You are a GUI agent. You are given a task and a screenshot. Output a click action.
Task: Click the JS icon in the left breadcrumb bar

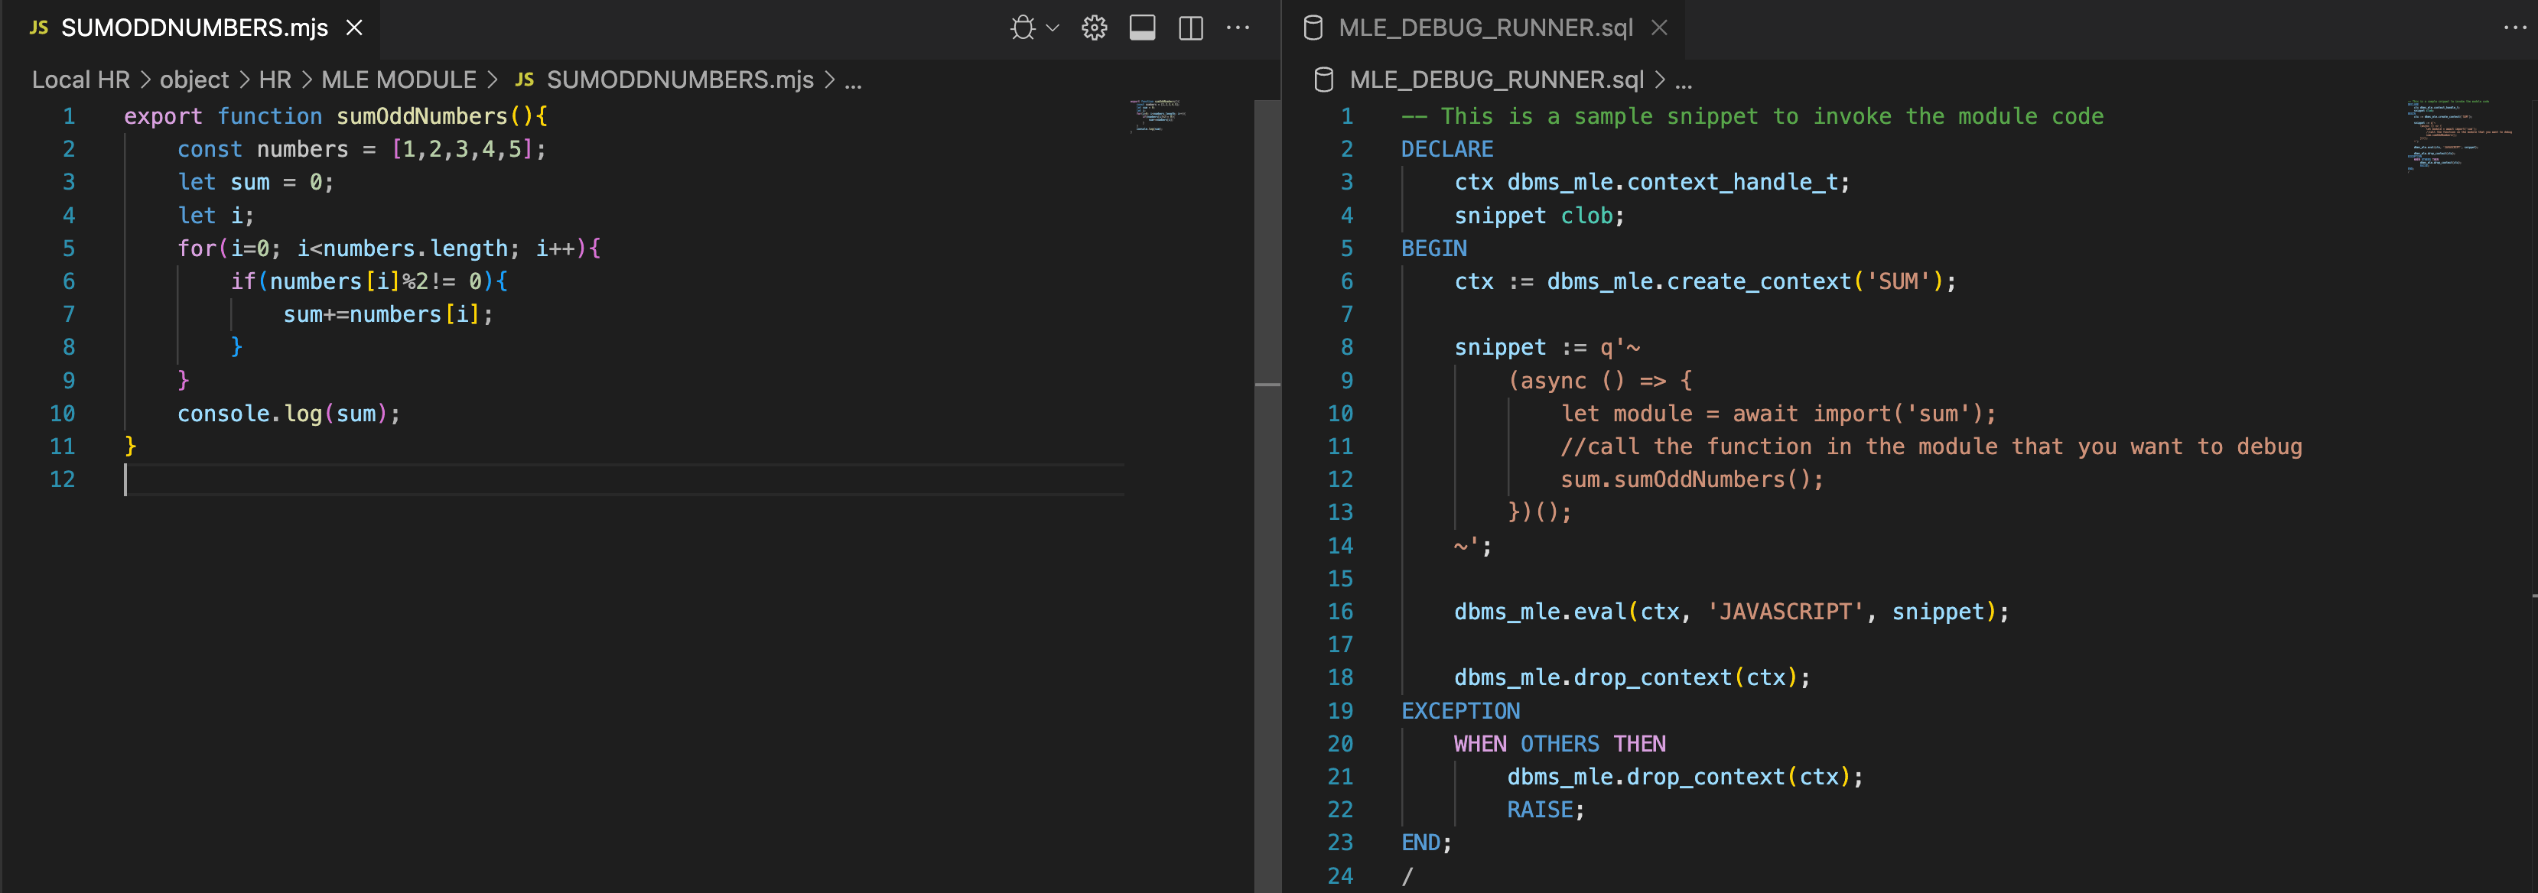[x=525, y=80]
